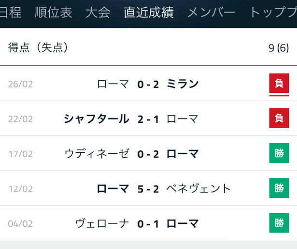Click the red 負 badge for 26/02 match
Screen dimensions: 297x249
[279, 84]
